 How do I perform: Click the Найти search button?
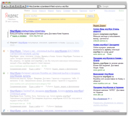[x=90, y=16]
